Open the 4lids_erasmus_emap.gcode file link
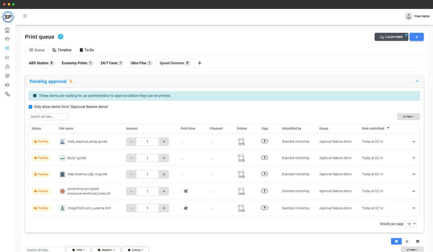The height and width of the screenshot is (252, 433). point(88,142)
